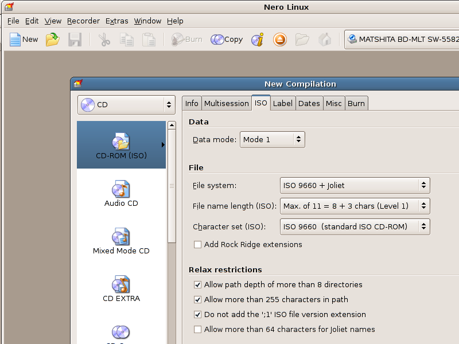Click the Open folder toolbar icon
This screenshot has width=459, height=344.
pos(53,40)
